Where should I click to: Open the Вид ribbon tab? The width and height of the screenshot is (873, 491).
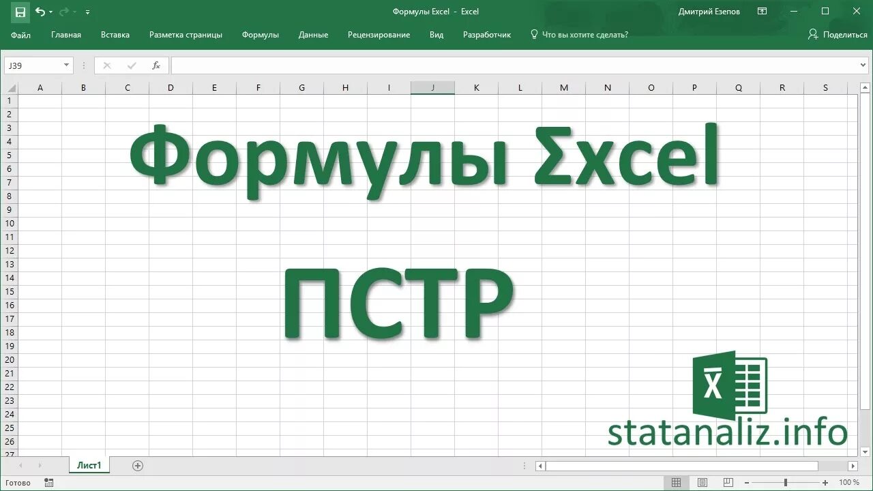point(436,35)
